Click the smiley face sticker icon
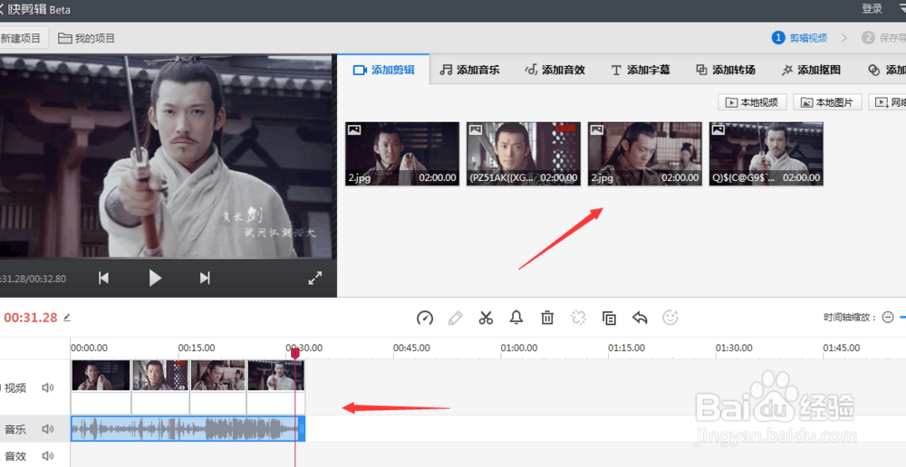This screenshot has height=467, width=906. pos(670,317)
